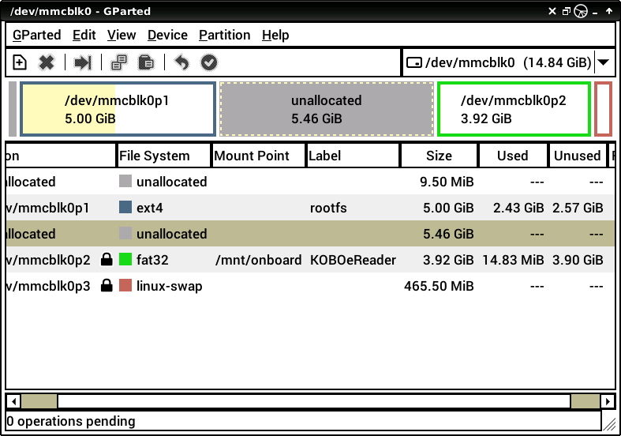
Task: Click the lock icon on mmcblk0p3 row
Action: 107,286
